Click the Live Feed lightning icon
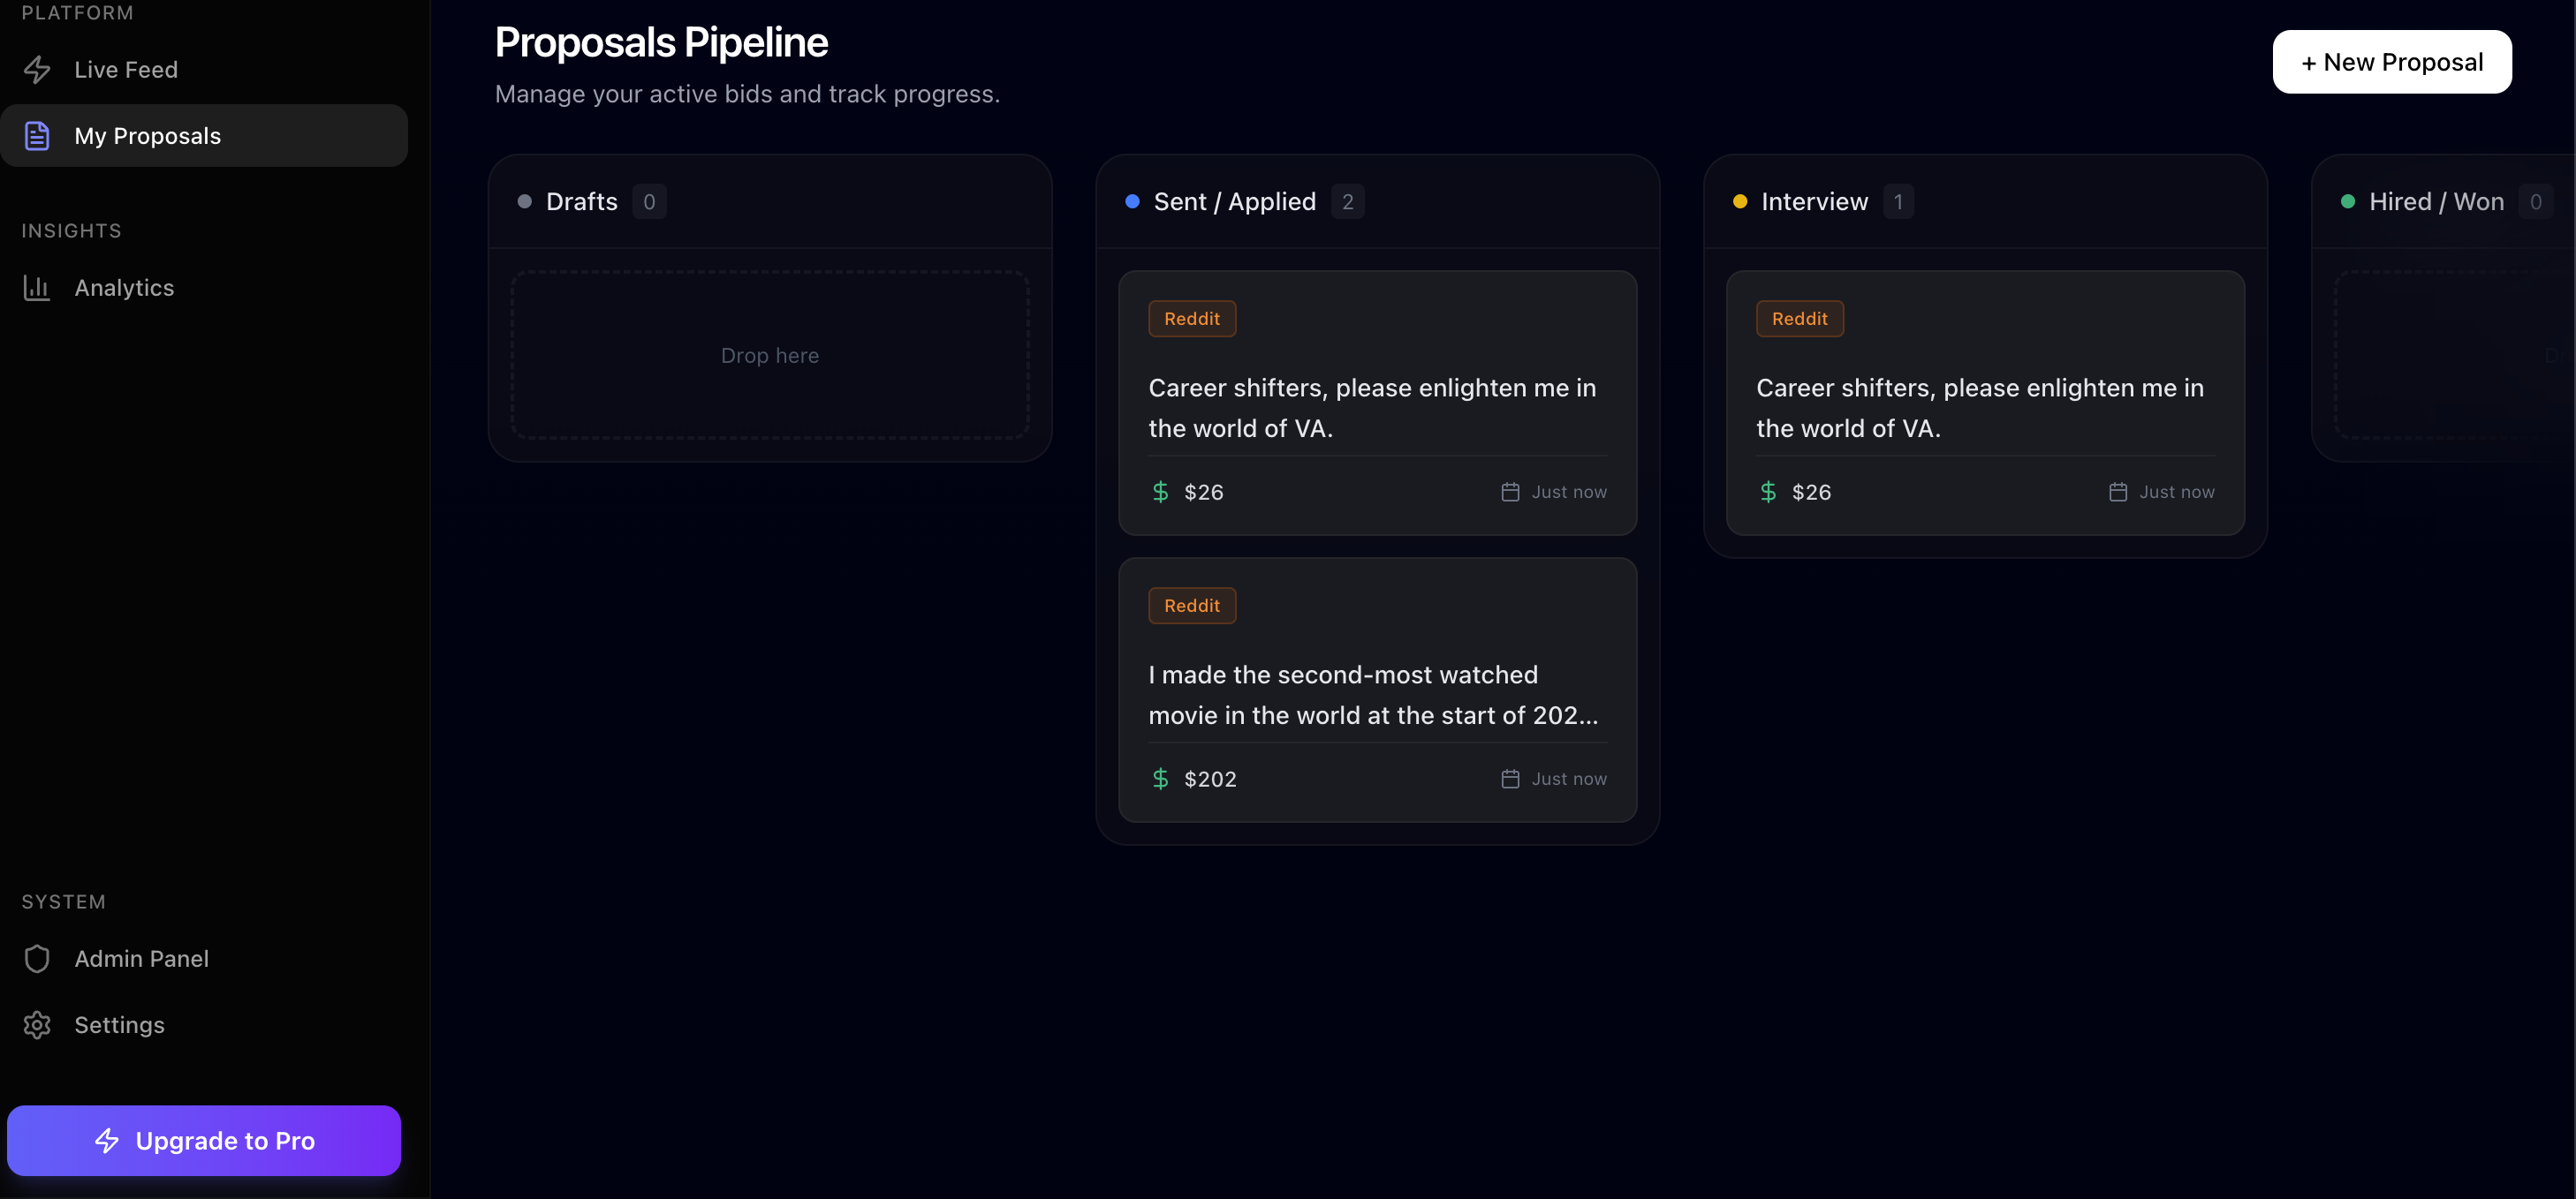Screen dimensions: 2576x1199 [37, 70]
